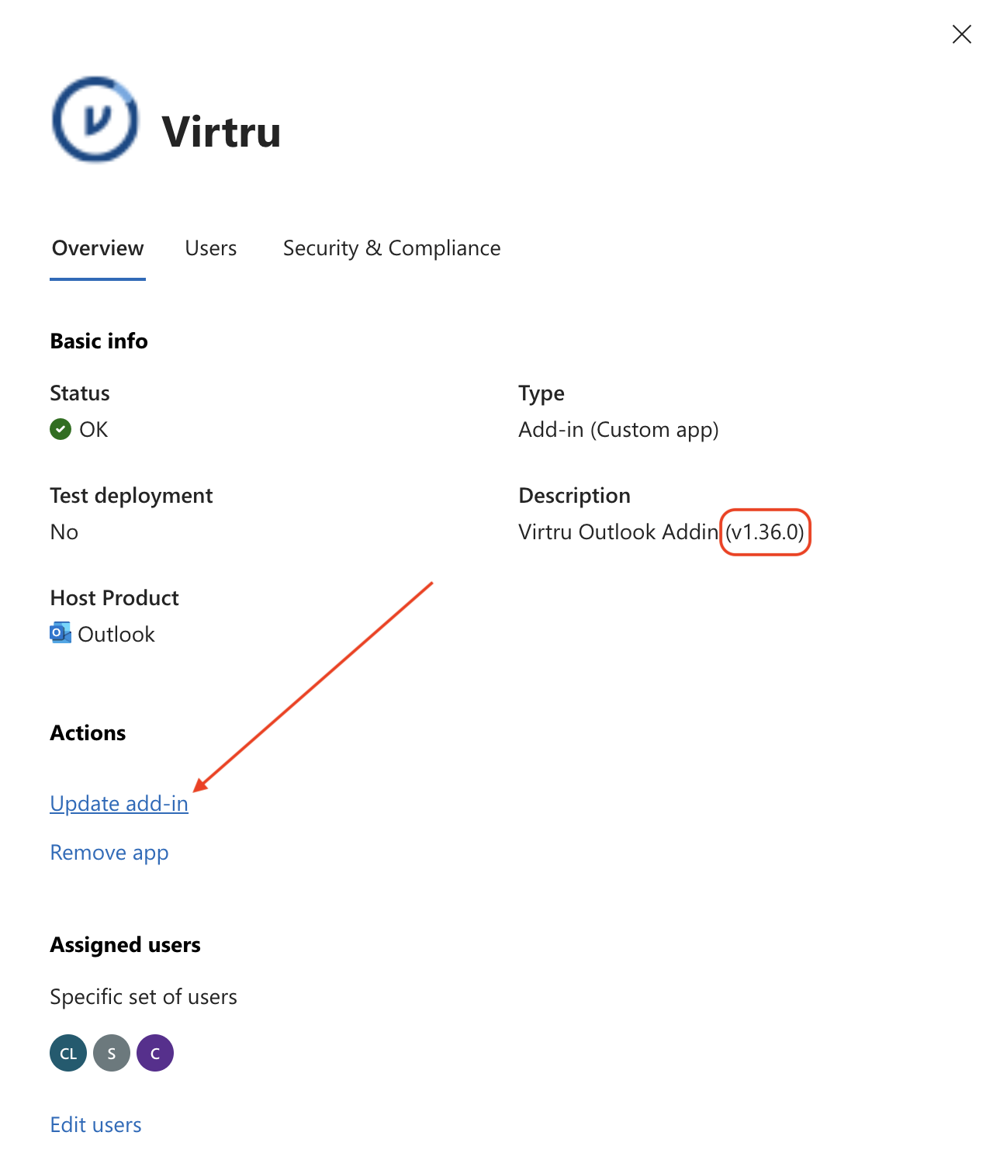
Task: Open the Edit users link
Action: tap(96, 1125)
